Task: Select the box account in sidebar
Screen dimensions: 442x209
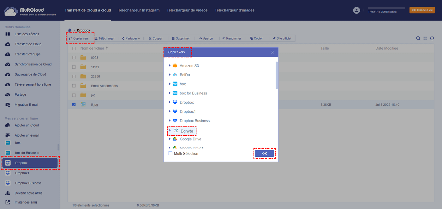Action: point(18,143)
